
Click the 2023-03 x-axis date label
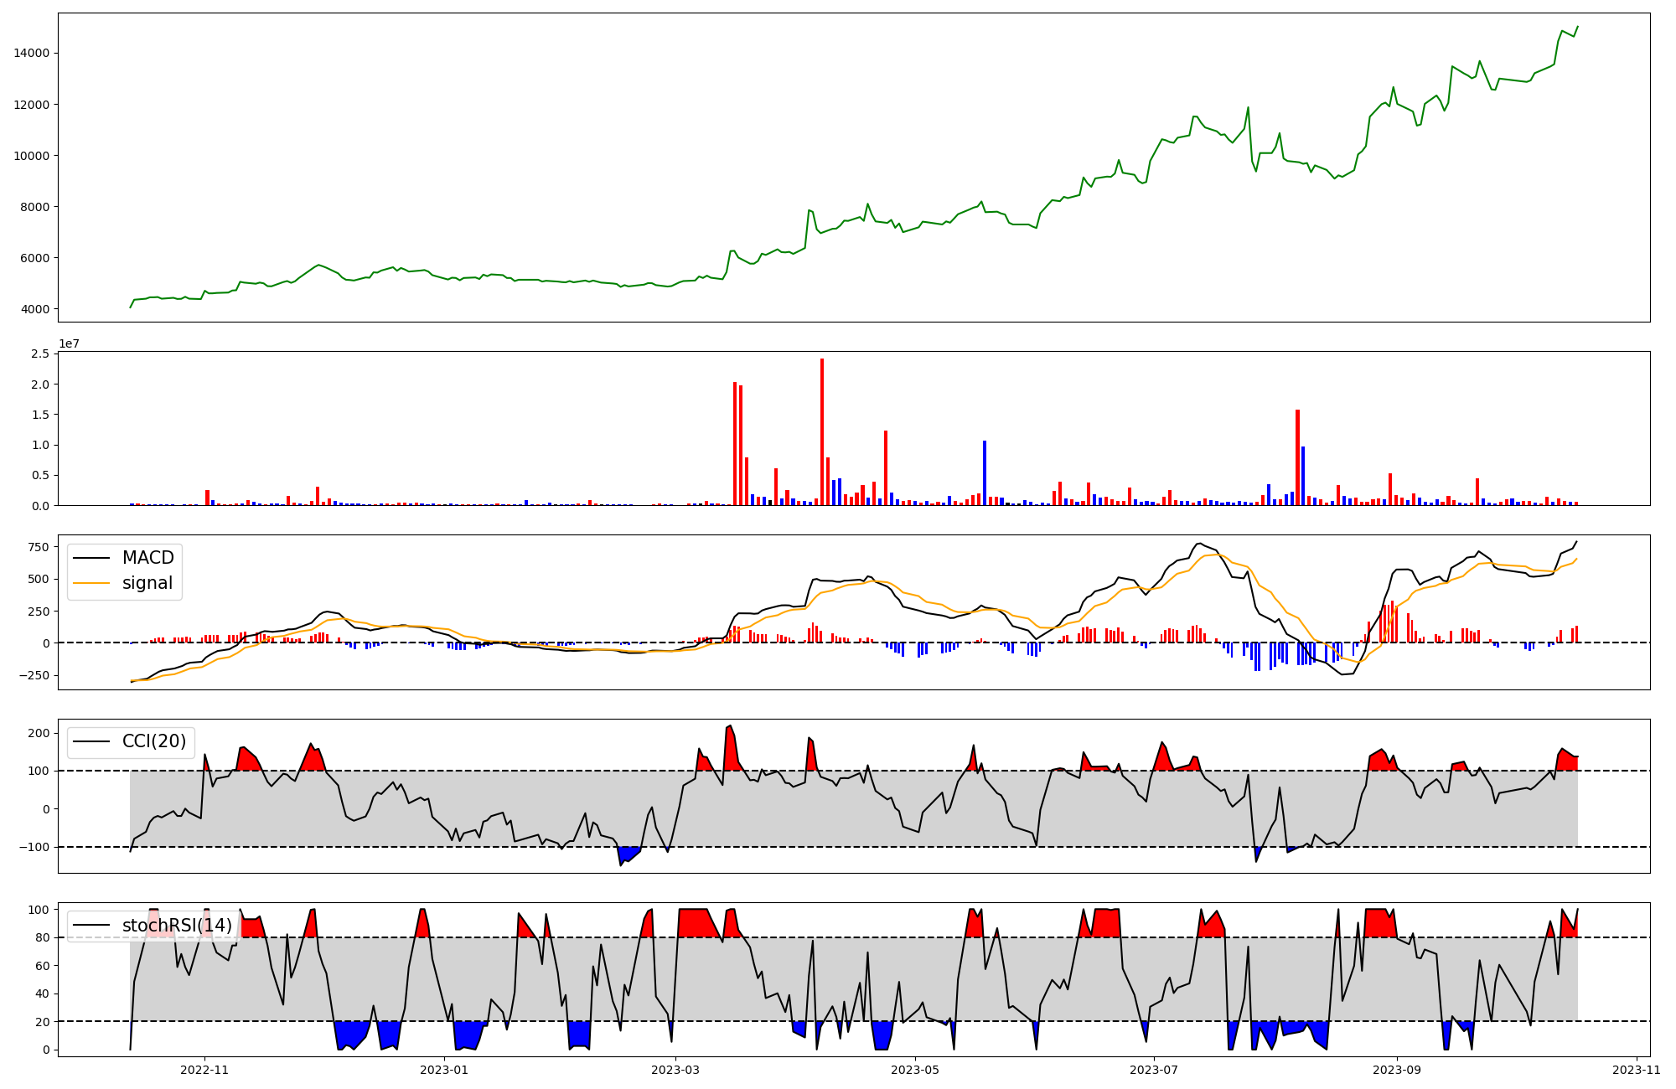tap(675, 1070)
